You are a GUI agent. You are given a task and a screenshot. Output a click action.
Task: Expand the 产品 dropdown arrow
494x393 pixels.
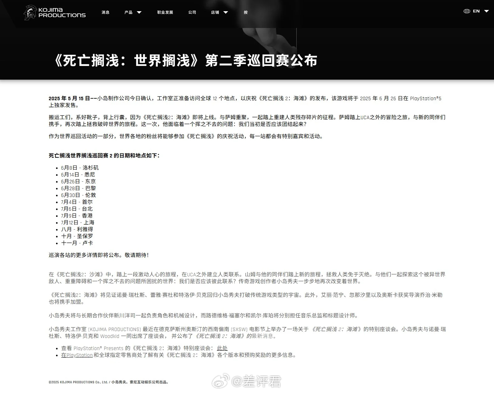pos(139,12)
